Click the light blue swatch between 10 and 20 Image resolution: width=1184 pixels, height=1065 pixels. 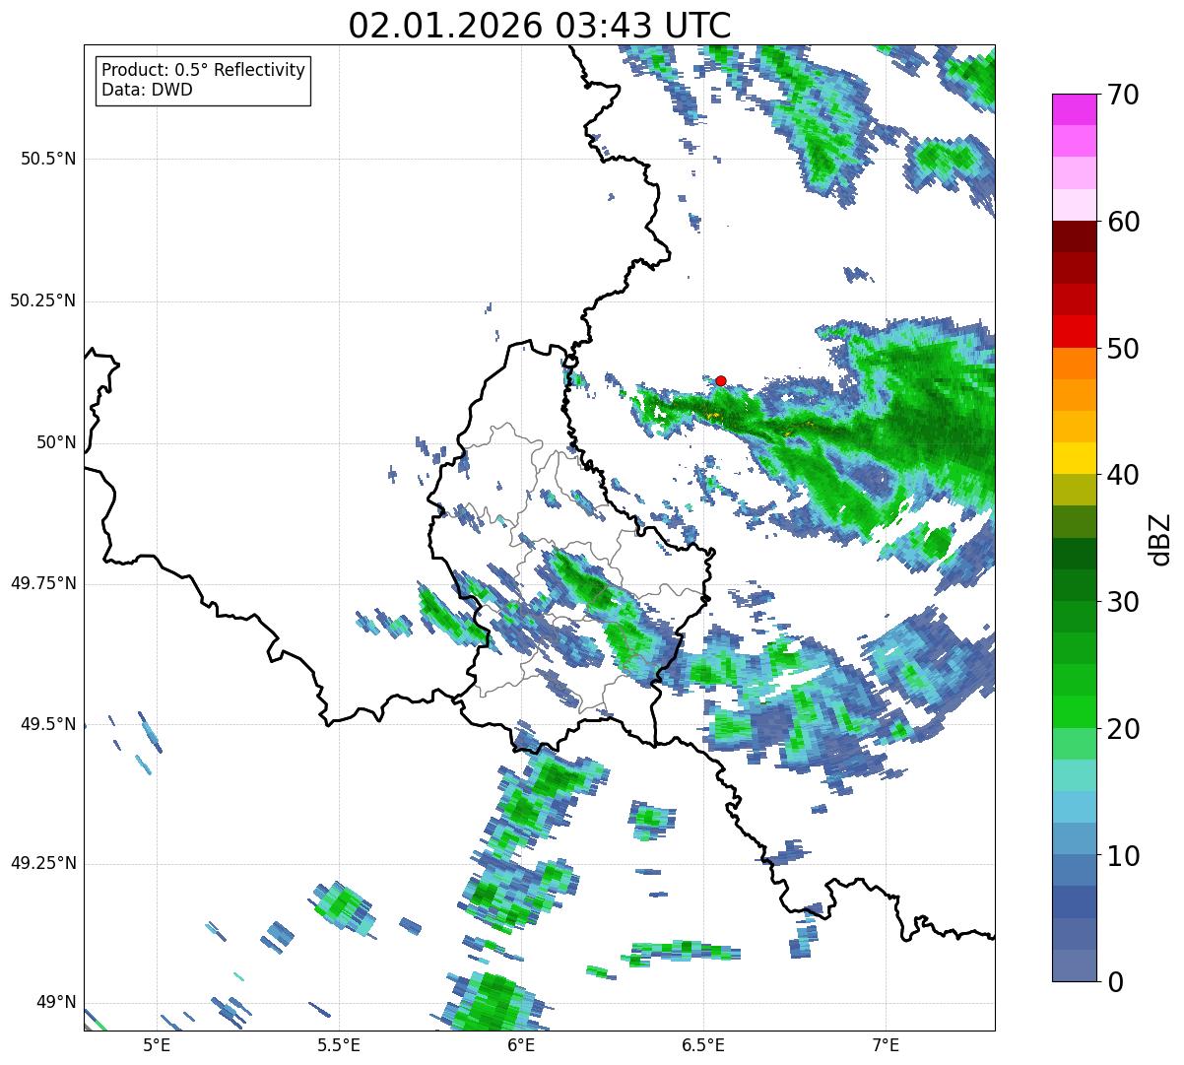[x=1074, y=808]
